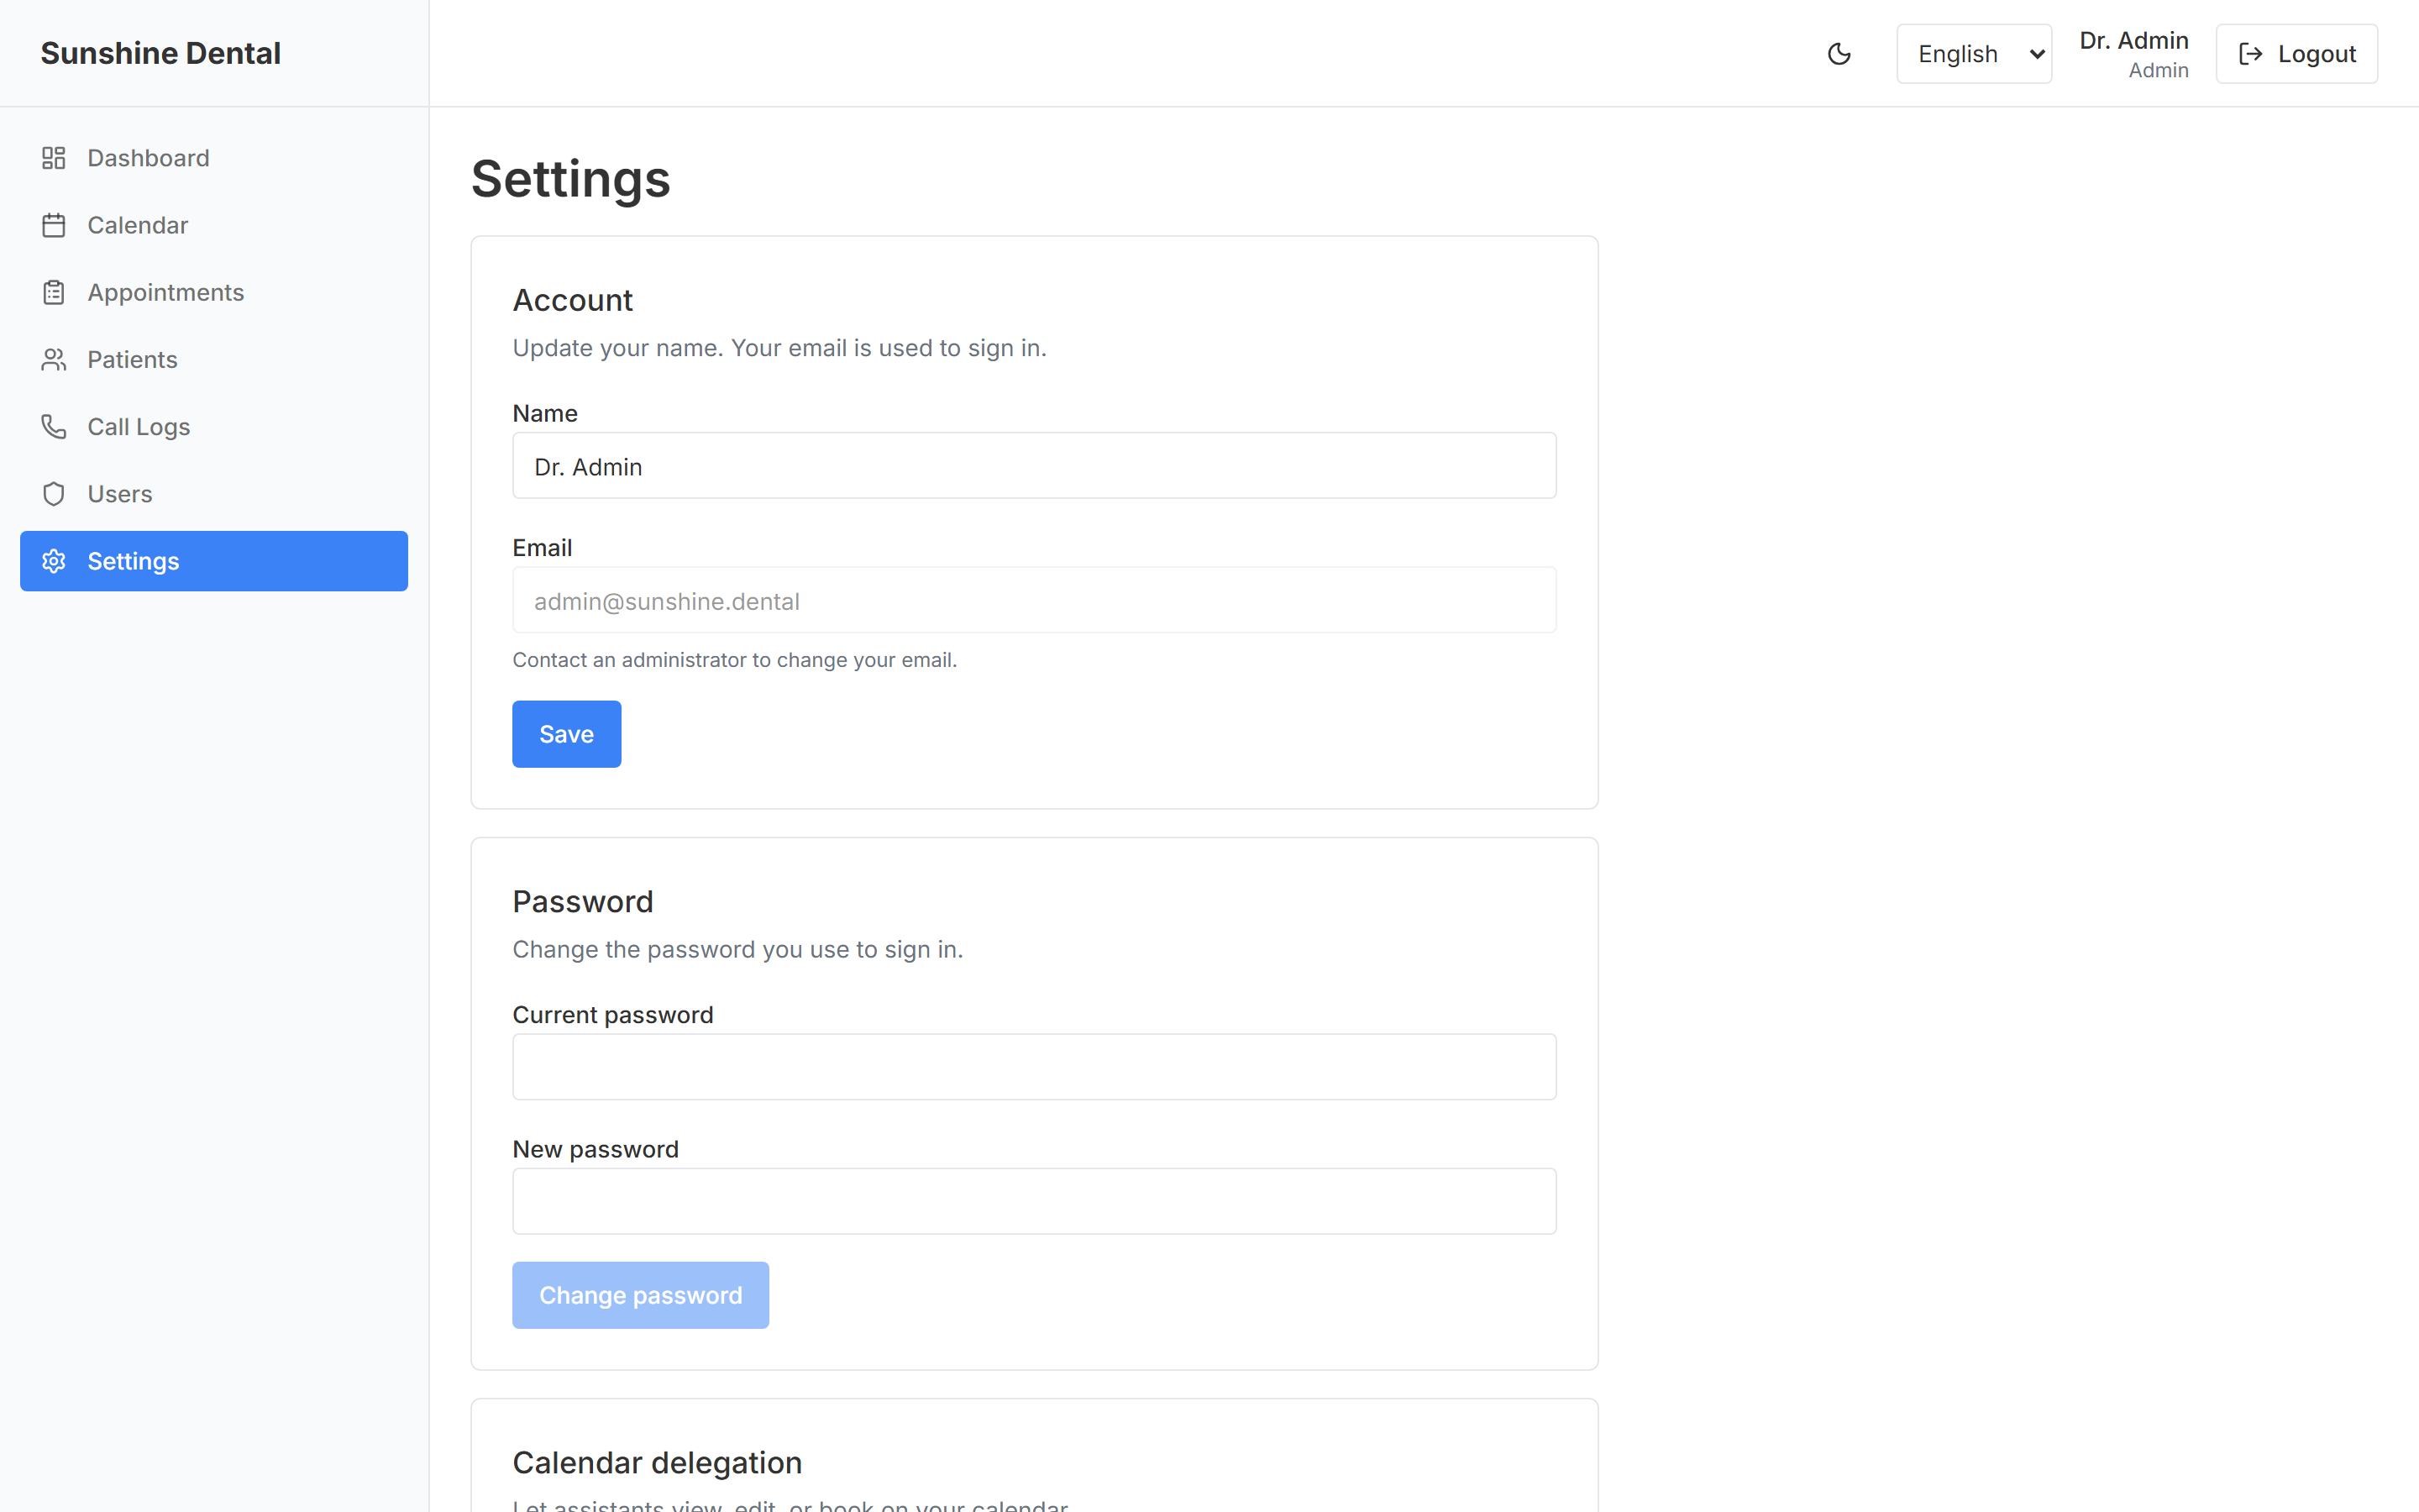Focus the New password field
2419x1512 pixels.
tap(1035, 1201)
